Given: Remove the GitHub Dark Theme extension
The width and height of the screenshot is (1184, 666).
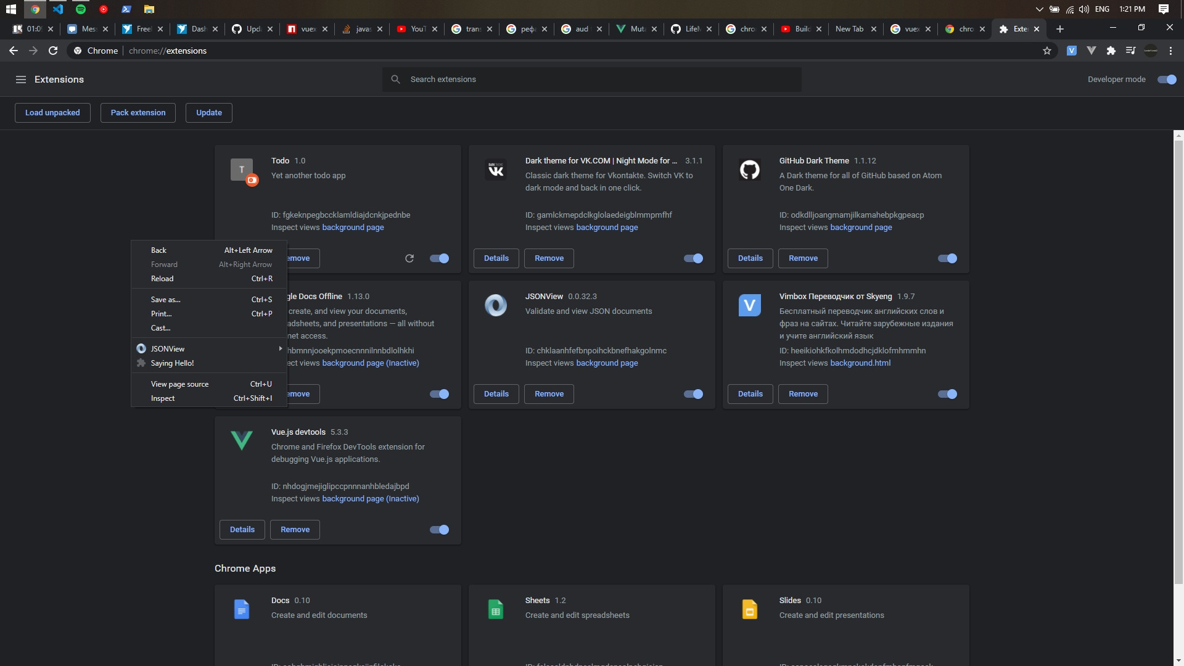Looking at the screenshot, I should coord(803,258).
